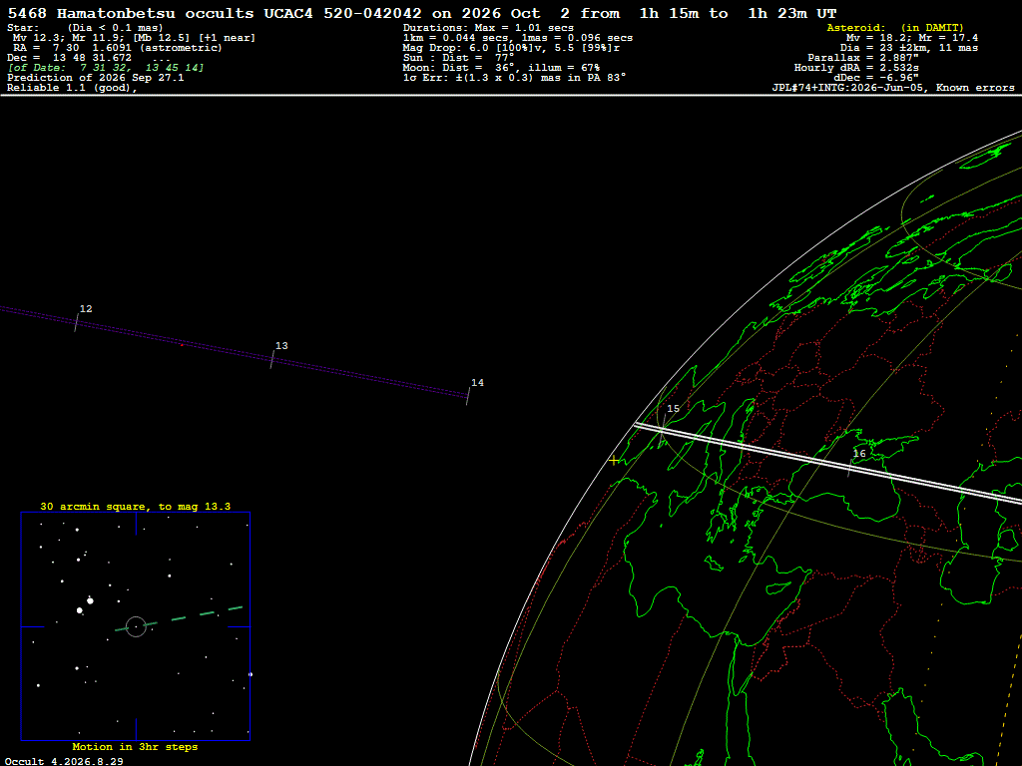The image size is (1022, 766).
Task: Click the "Motion in 3hr steps" caption
Action: (135, 746)
